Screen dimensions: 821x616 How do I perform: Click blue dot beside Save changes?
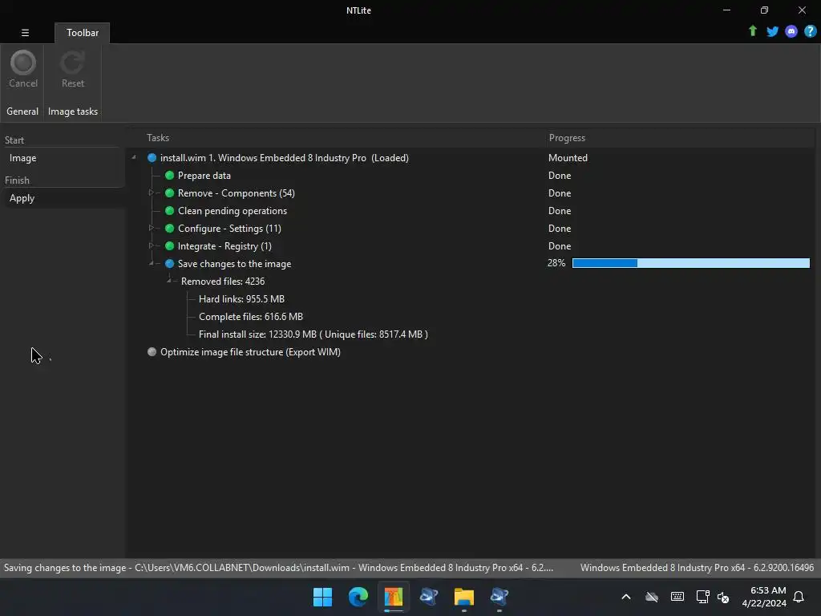pos(169,263)
